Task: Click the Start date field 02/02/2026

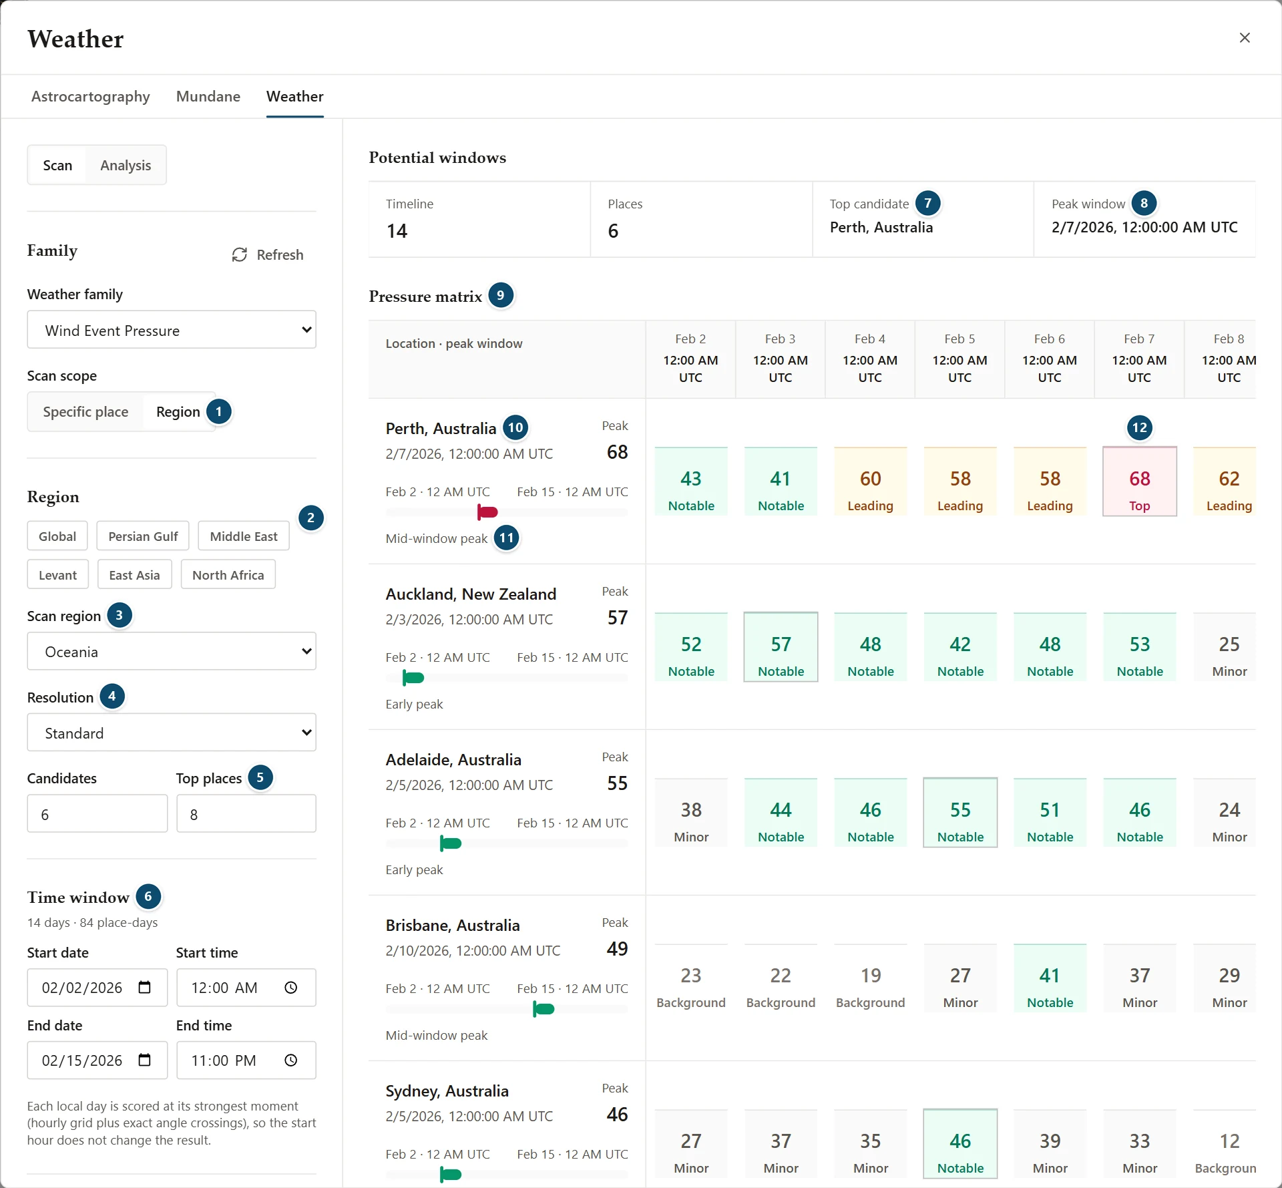Action: click(97, 988)
